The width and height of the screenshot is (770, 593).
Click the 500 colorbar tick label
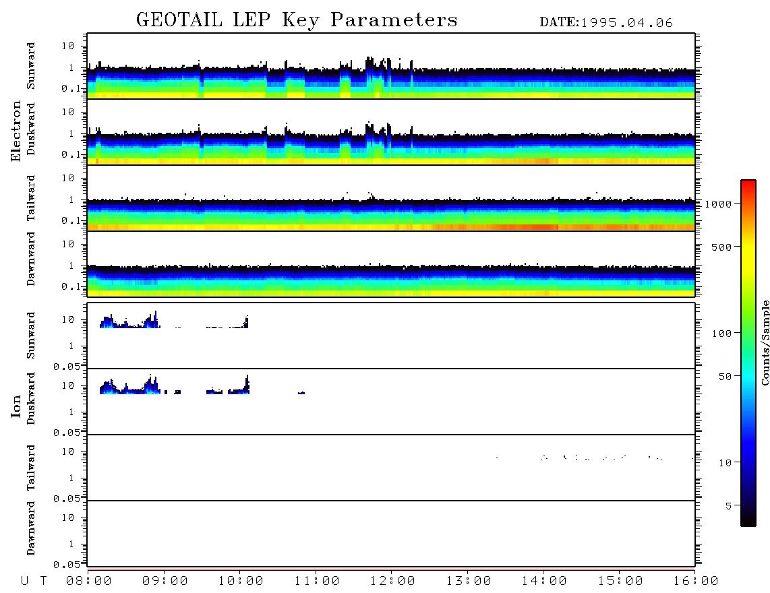tap(721, 247)
